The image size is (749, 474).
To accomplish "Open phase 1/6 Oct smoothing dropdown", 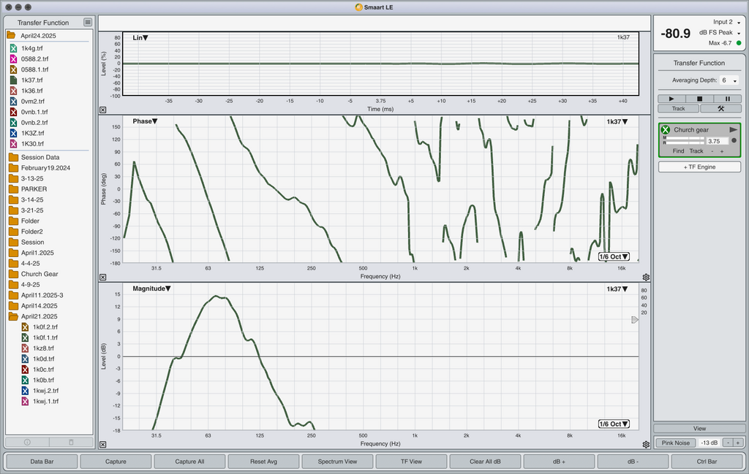I will pyautogui.click(x=614, y=256).
